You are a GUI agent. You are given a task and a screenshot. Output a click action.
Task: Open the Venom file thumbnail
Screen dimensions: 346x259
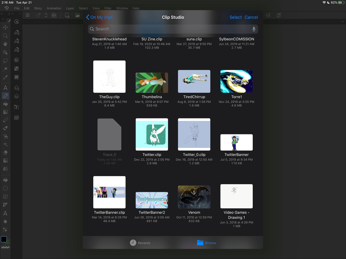[194, 197]
